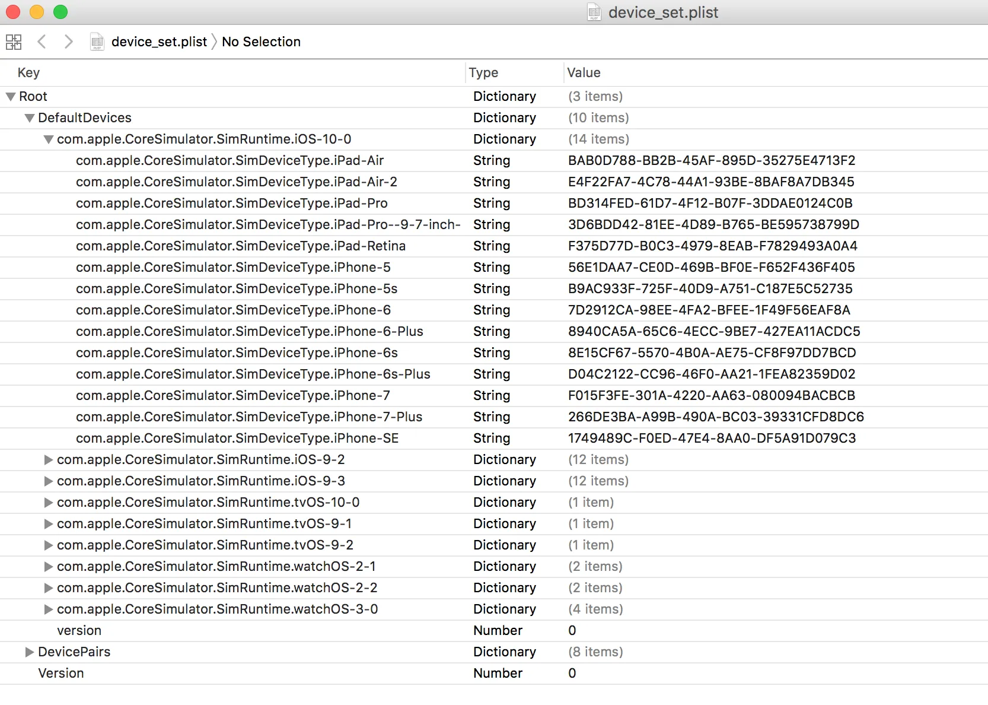Click the Number type of lowercase version
Viewport: 988px width, 705px height.
[x=498, y=630]
